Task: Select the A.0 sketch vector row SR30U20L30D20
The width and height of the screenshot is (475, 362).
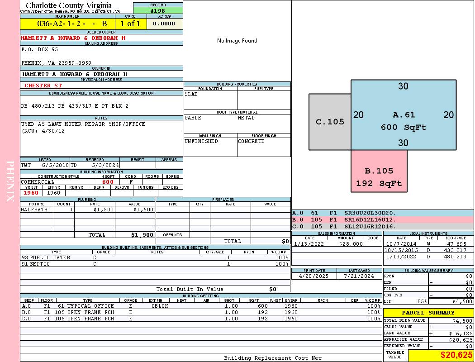Action: 383,213
